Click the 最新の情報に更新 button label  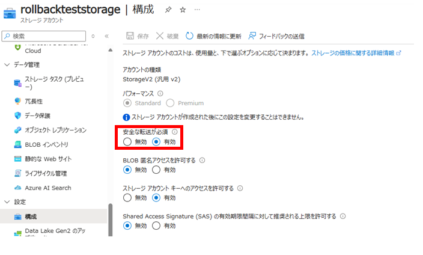tap(219, 36)
